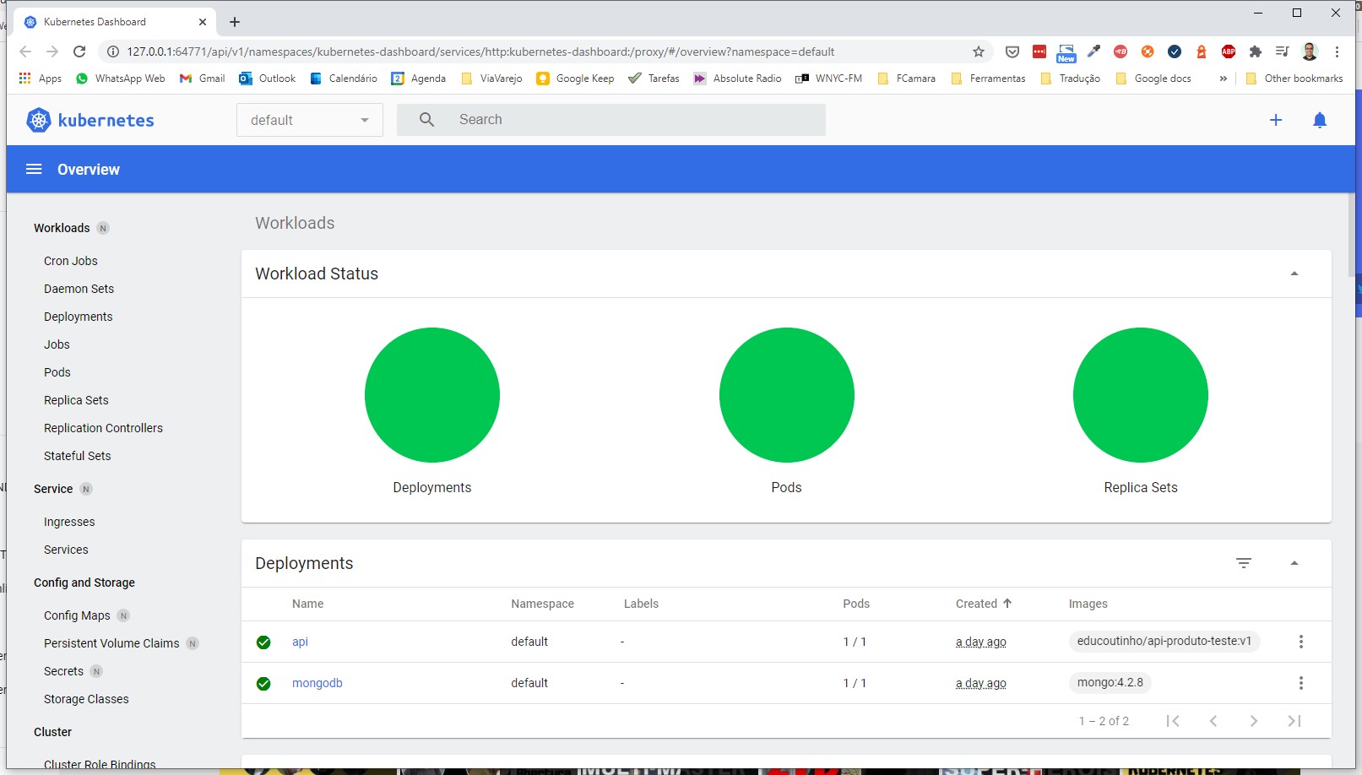1362x775 pixels.
Task: Open the Other bookmarks folder
Action: pos(1294,79)
